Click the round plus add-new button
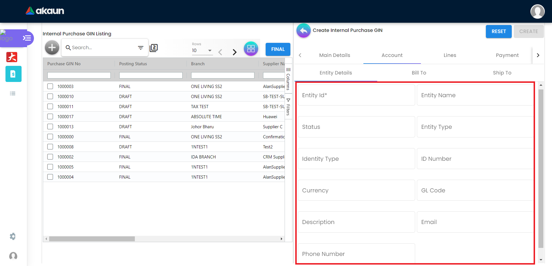Viewport: 552px width, 266px height. click(x=52, y=48)
